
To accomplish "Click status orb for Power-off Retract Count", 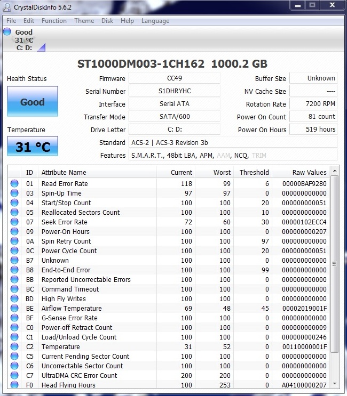I will pyautogui.click(x=14, y=327).
